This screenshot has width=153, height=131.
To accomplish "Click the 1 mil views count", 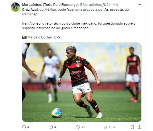I will [x=112, y=127].
